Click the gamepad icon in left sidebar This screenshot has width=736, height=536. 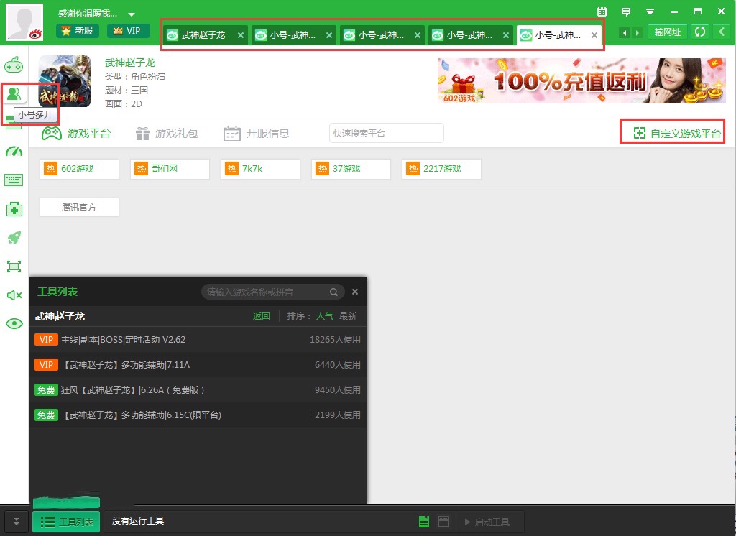pyautogui.click(x=14, y=65)
